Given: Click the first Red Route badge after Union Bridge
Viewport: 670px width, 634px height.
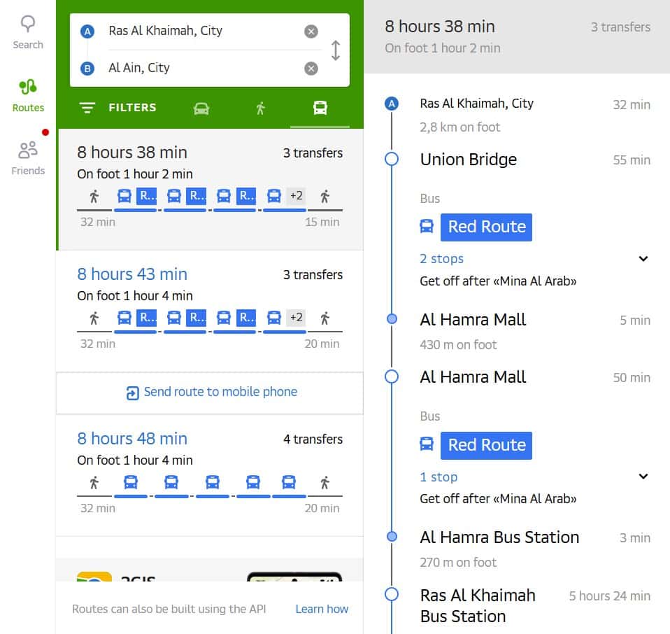Looking at the screenshot, I should pos(486,227).
